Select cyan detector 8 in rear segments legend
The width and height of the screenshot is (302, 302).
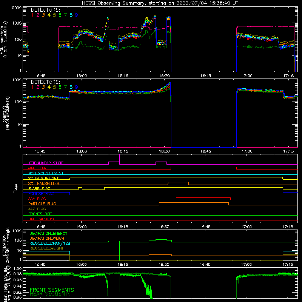pyautogui.click(x=71, y=87)
